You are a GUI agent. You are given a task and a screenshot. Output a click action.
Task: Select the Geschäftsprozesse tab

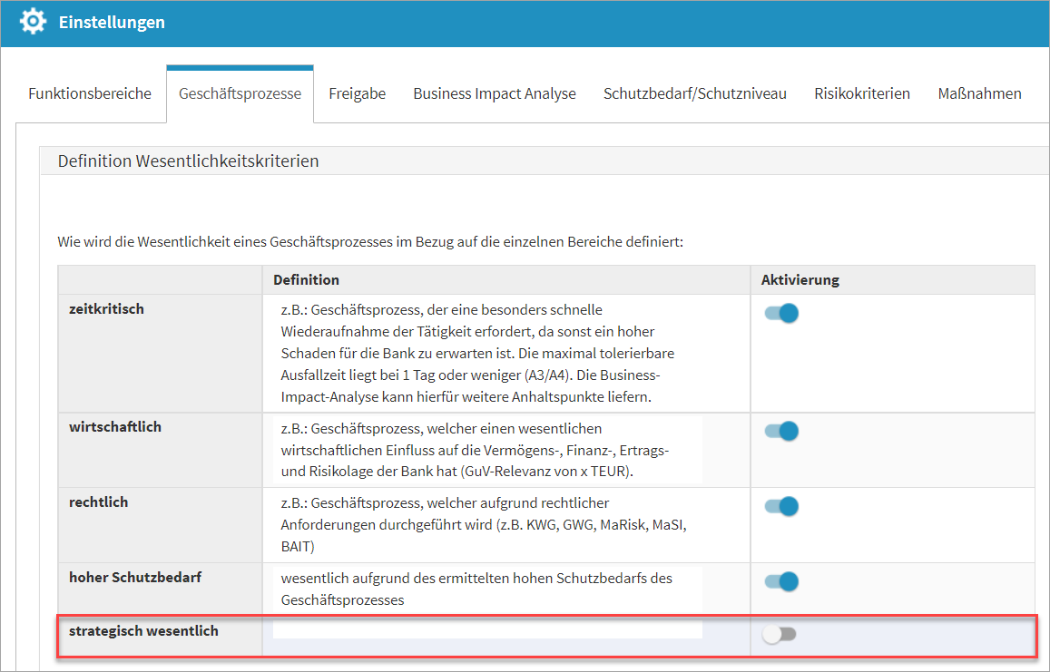[x=240, y=93]
